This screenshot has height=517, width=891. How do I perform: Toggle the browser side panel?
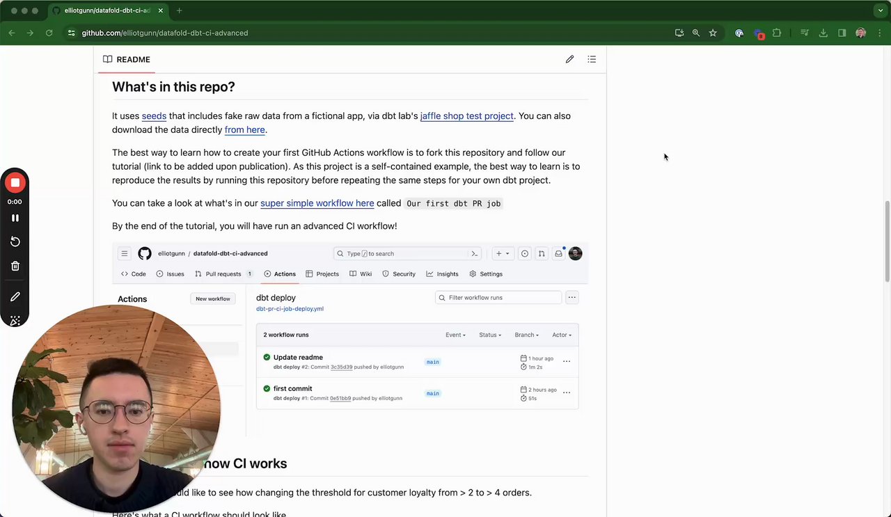pos(842,33)
